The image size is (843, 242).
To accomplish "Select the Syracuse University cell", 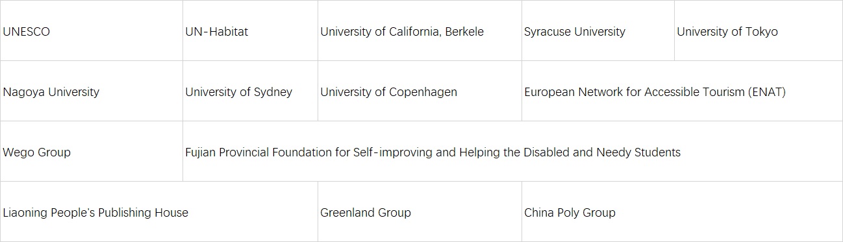I will (x=598, y=31).
